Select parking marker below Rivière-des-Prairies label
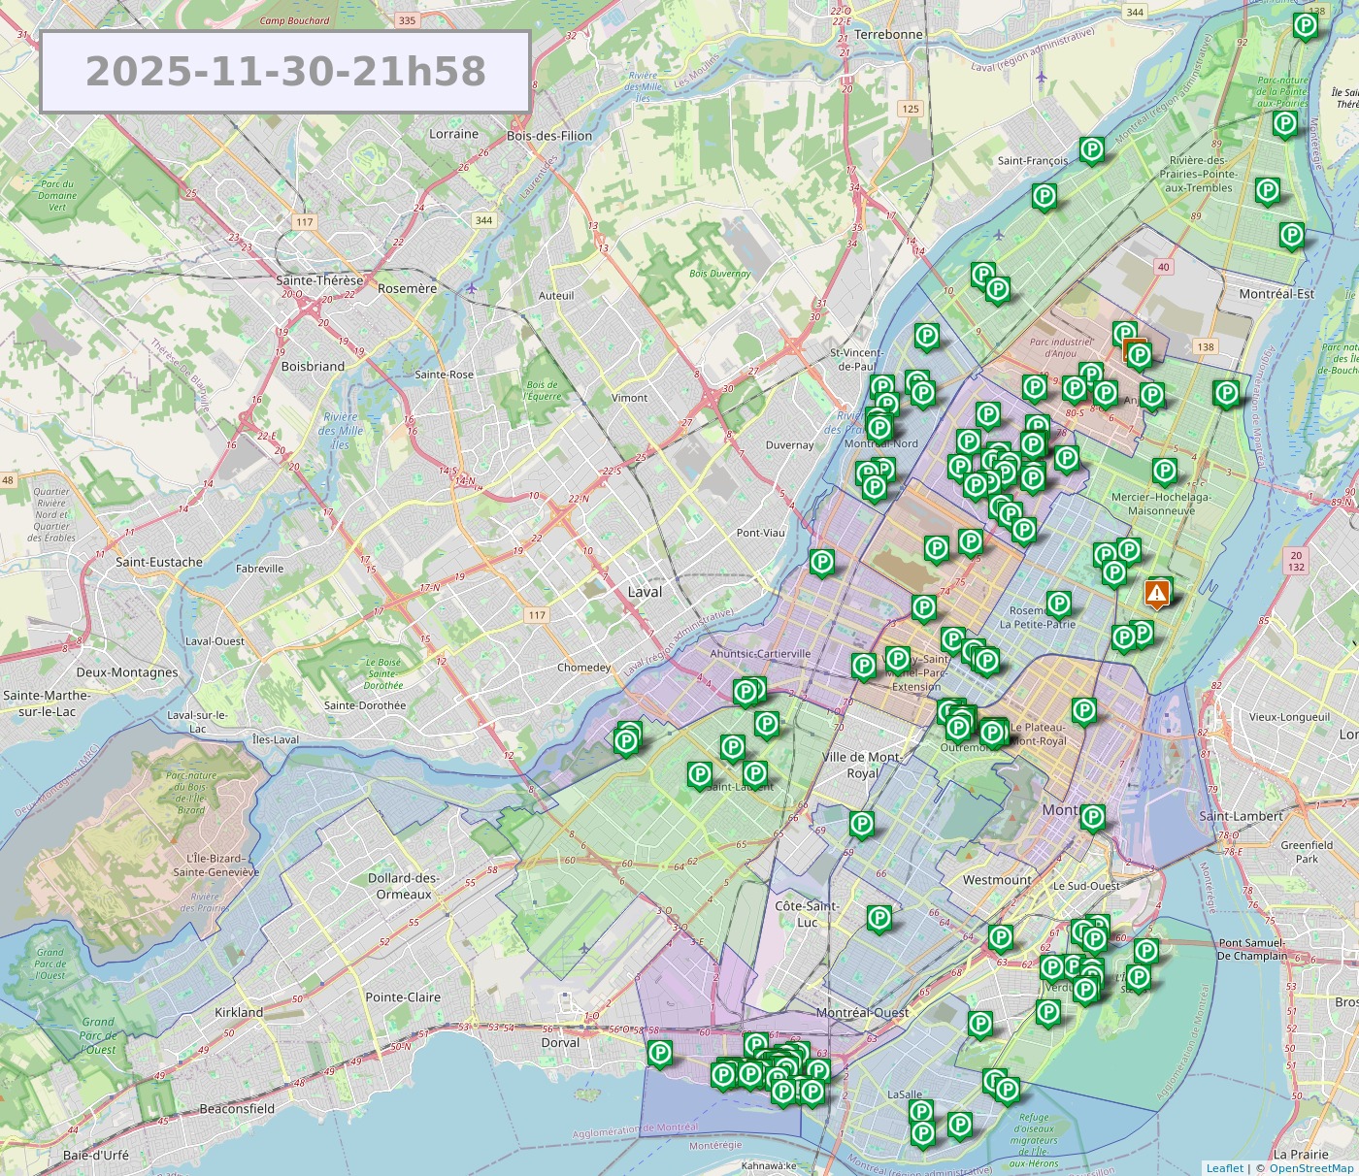The width and height of the screenshot is (1359, 1176). [x=1267, y=191]
